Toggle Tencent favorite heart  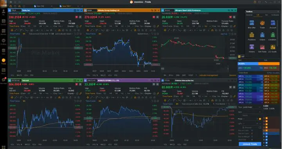tap(77, 84)
